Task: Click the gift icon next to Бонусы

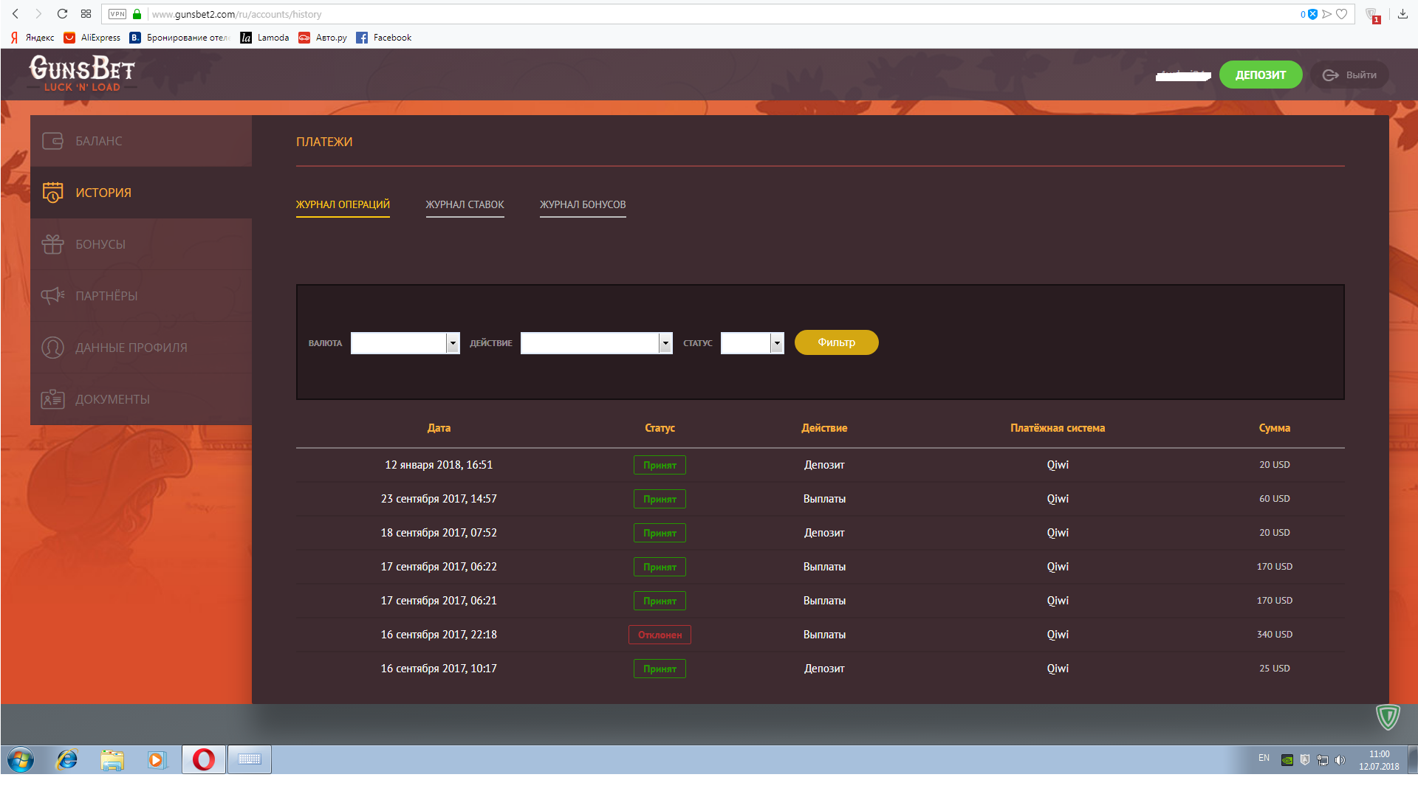Action: click(52, 244)
